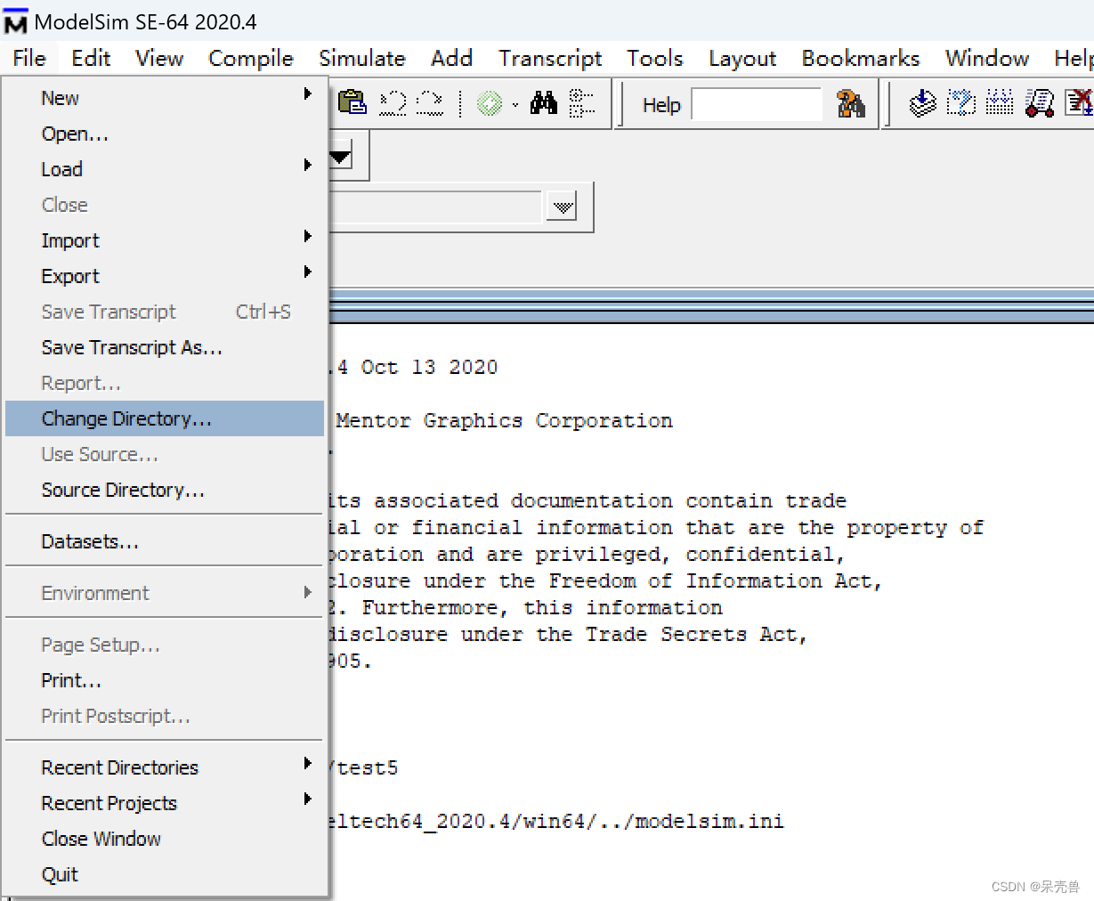The image size is (1094, 901).
Task: Click the Help search binoculars icon
Action: tap(851, 104)
